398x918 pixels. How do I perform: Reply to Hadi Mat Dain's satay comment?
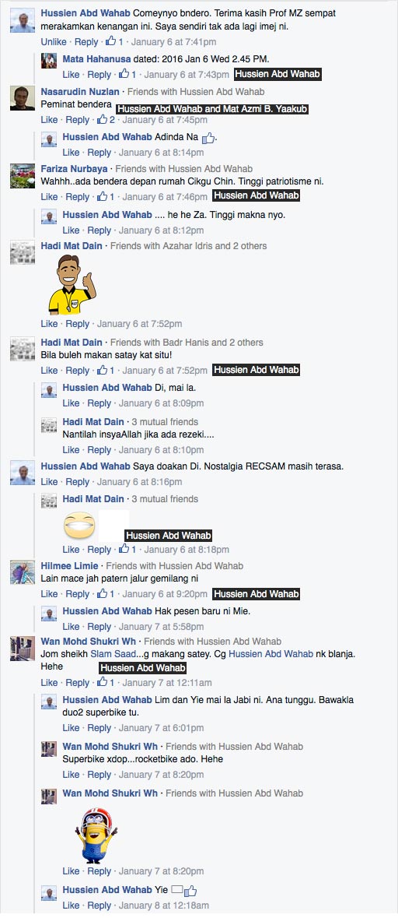77,370
